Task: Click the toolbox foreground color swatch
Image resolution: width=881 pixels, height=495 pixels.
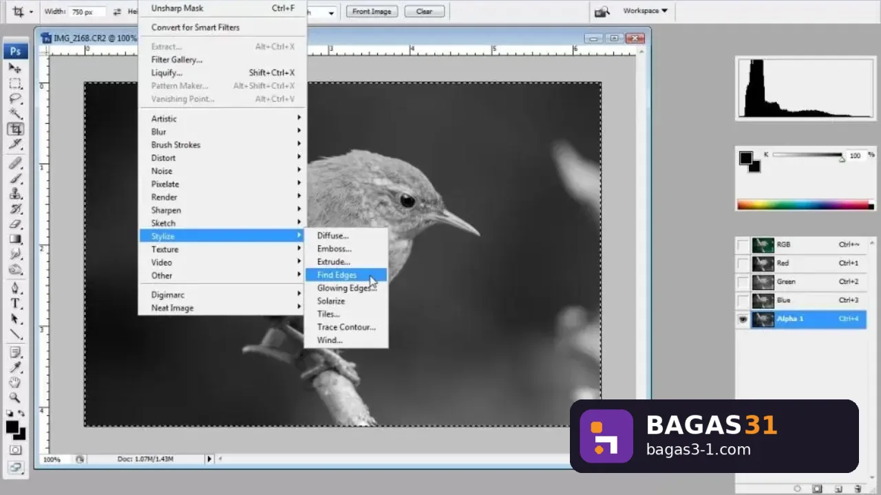Action: pos(12,427)
